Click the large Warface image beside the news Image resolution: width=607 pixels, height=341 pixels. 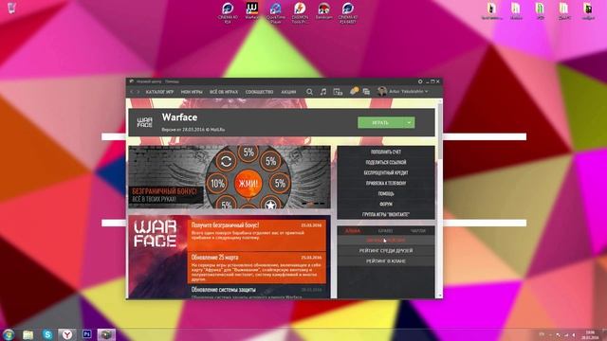coord(158,257)
